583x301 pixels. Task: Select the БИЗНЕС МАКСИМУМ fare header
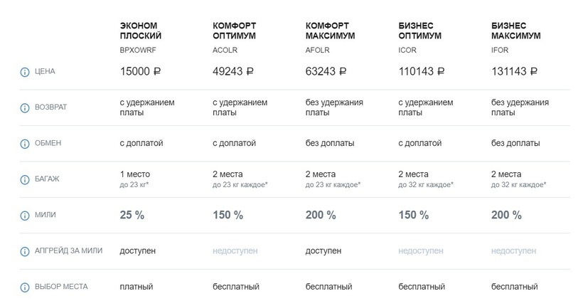click(x=515, y=31)
